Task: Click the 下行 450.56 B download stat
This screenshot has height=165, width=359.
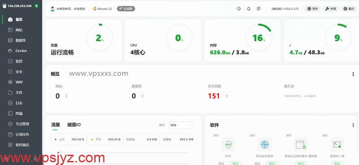Action: [x=105, y=139]
